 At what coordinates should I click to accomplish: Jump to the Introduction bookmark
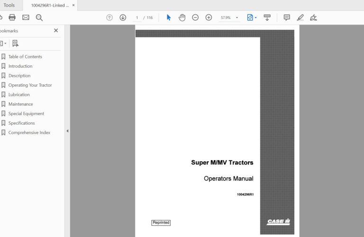tap(20, 66)
